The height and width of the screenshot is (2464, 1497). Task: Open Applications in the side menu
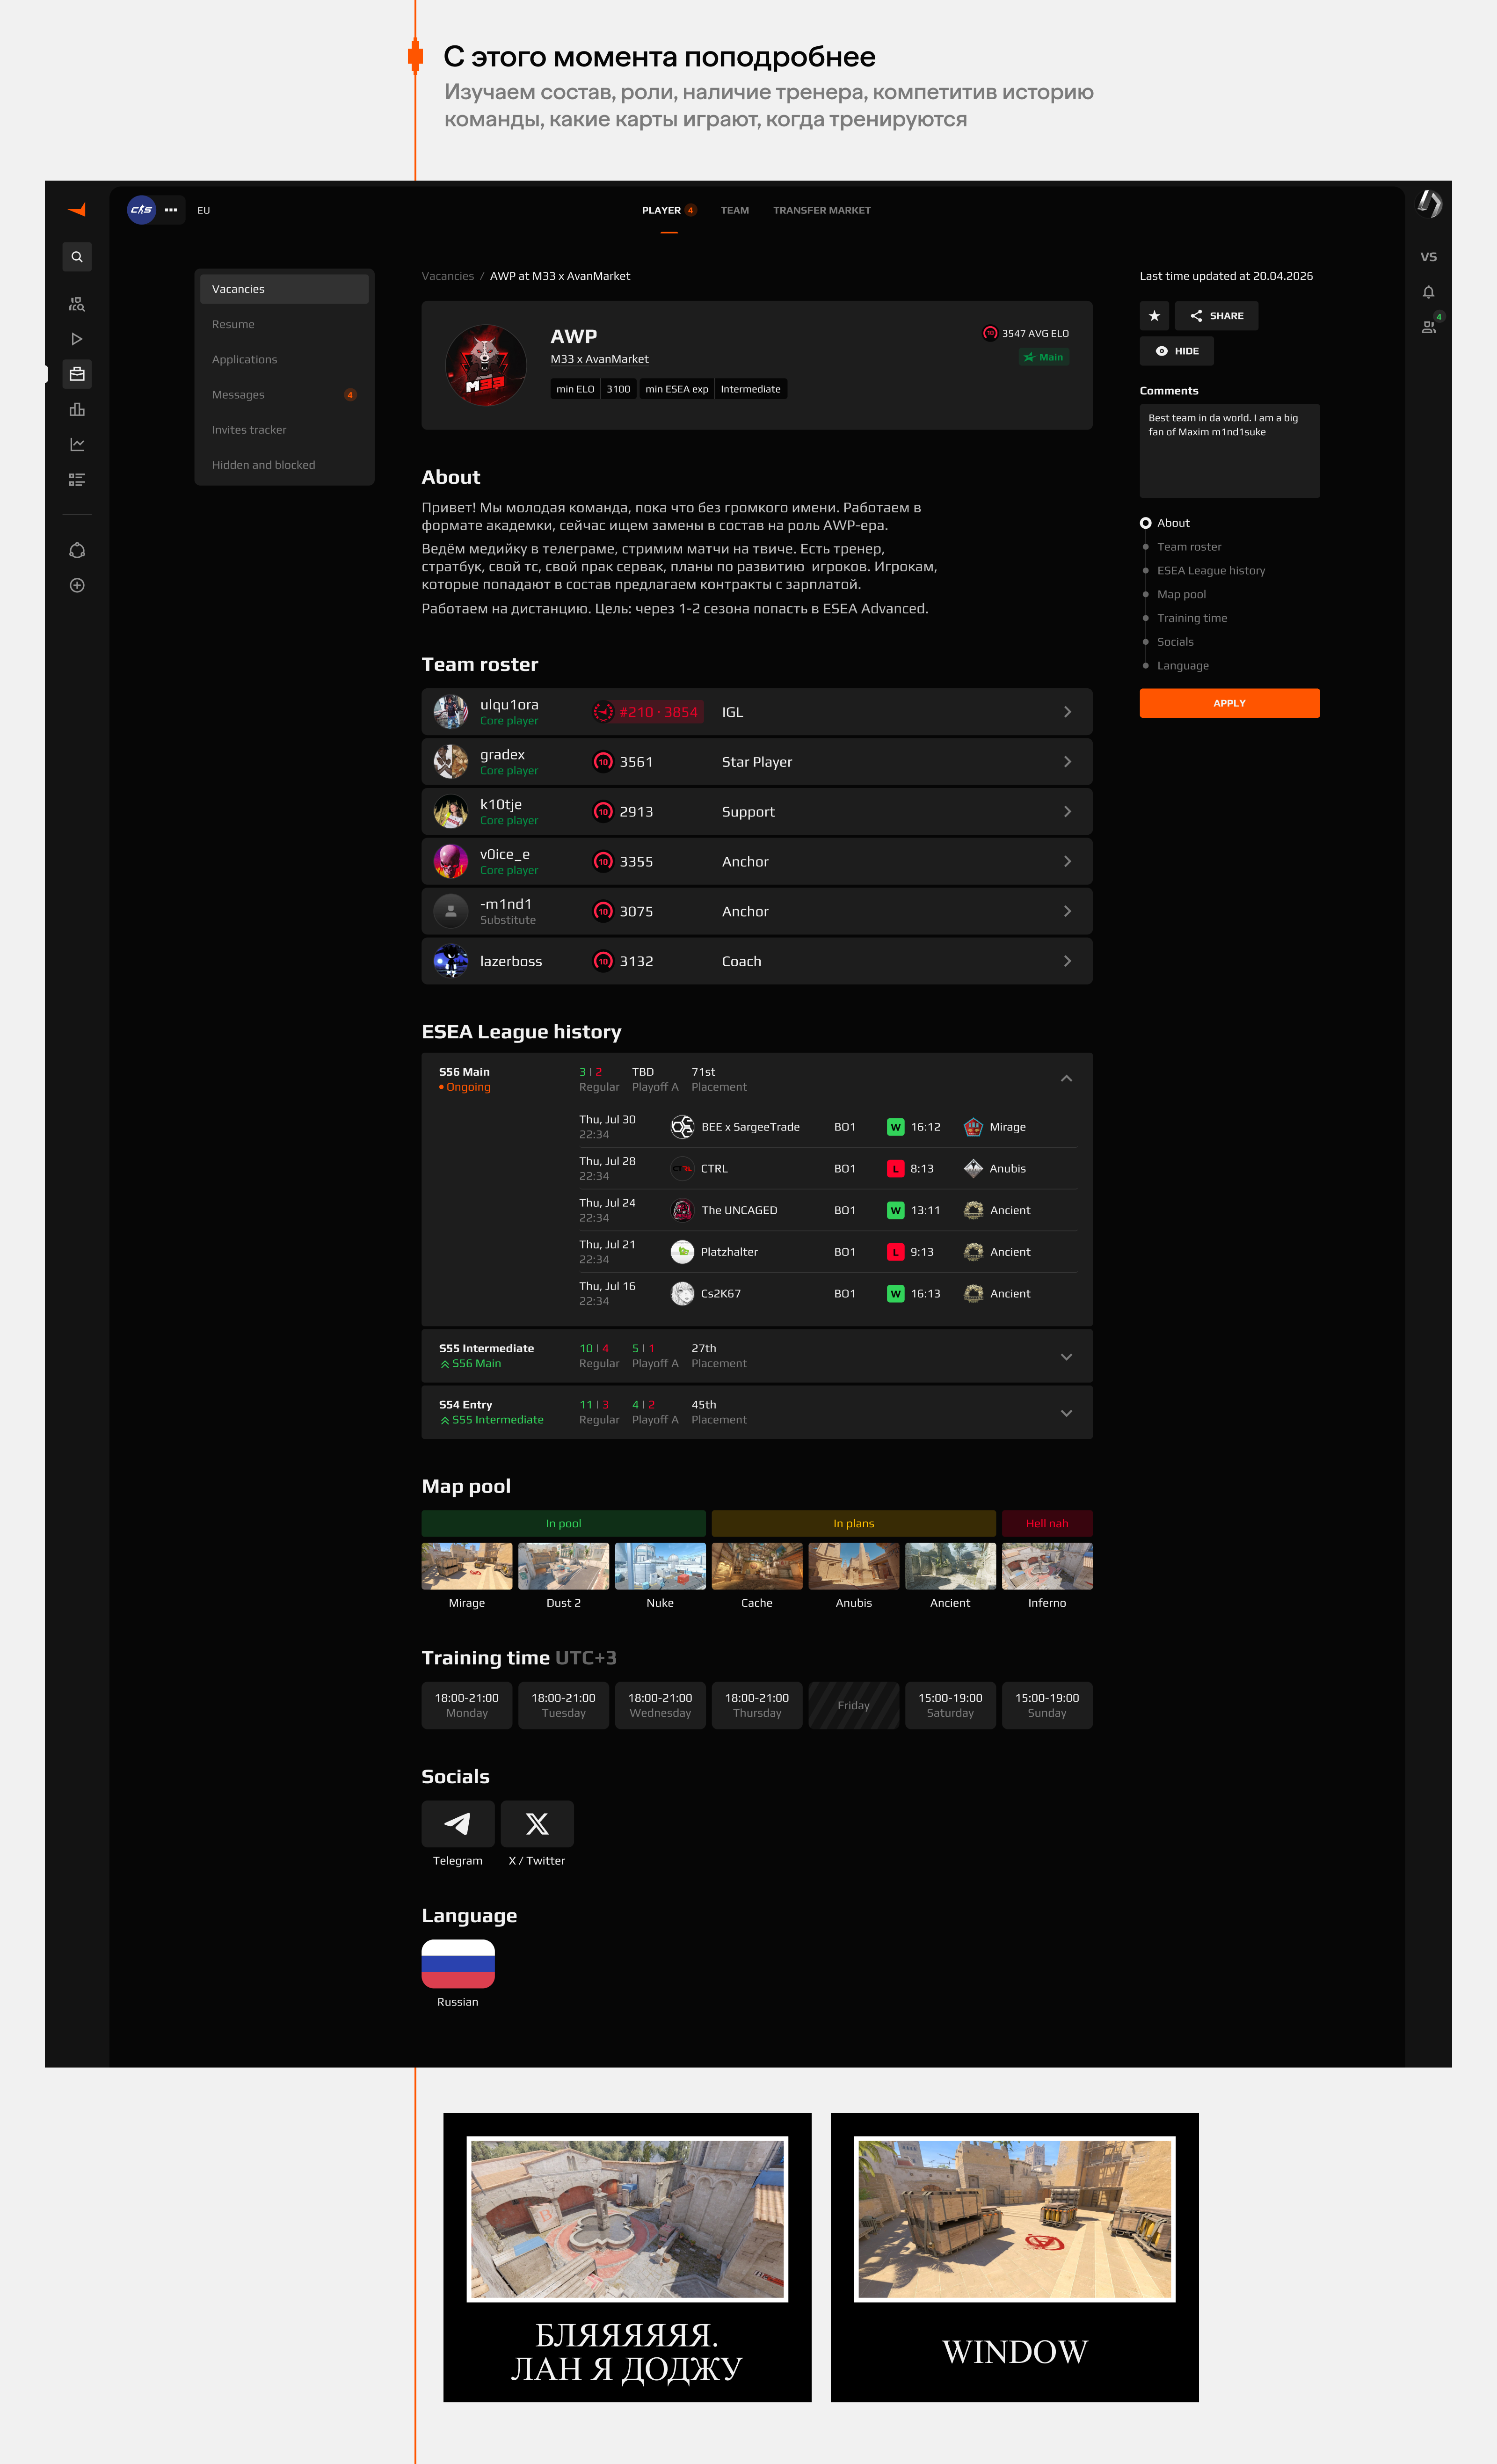(x=284, y=359)
